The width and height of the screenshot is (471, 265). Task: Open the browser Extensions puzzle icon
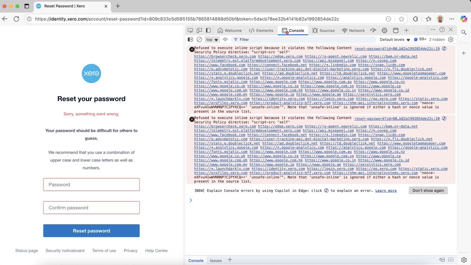click(x=416, y=19)
